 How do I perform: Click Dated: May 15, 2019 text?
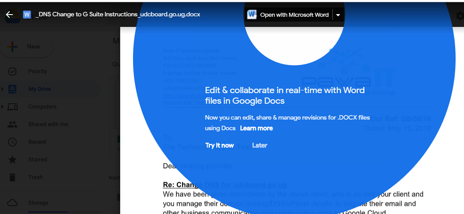coord(397,128)
